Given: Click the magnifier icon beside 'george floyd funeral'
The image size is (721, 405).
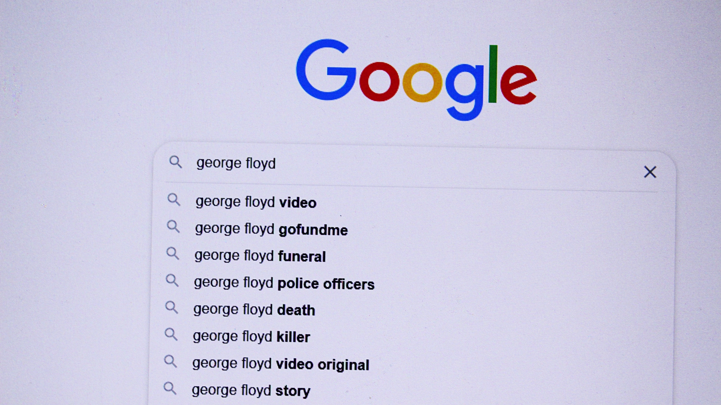Looking at the screenshot, I should 173,253.
